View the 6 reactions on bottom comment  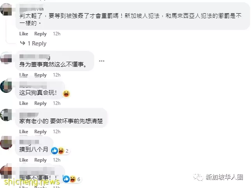click(71, 179)
